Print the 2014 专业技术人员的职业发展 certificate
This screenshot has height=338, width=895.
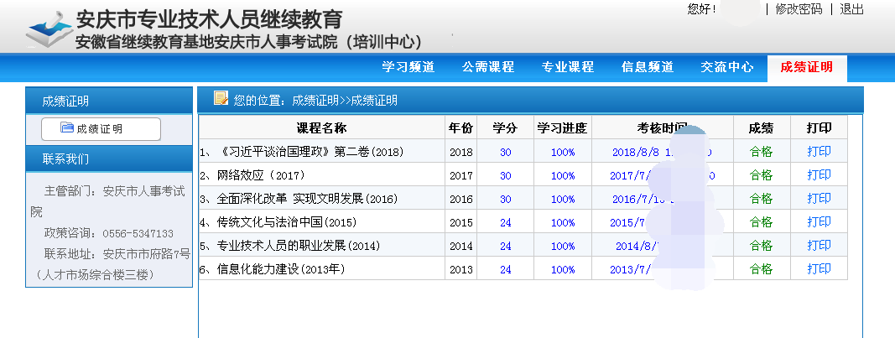819,246
